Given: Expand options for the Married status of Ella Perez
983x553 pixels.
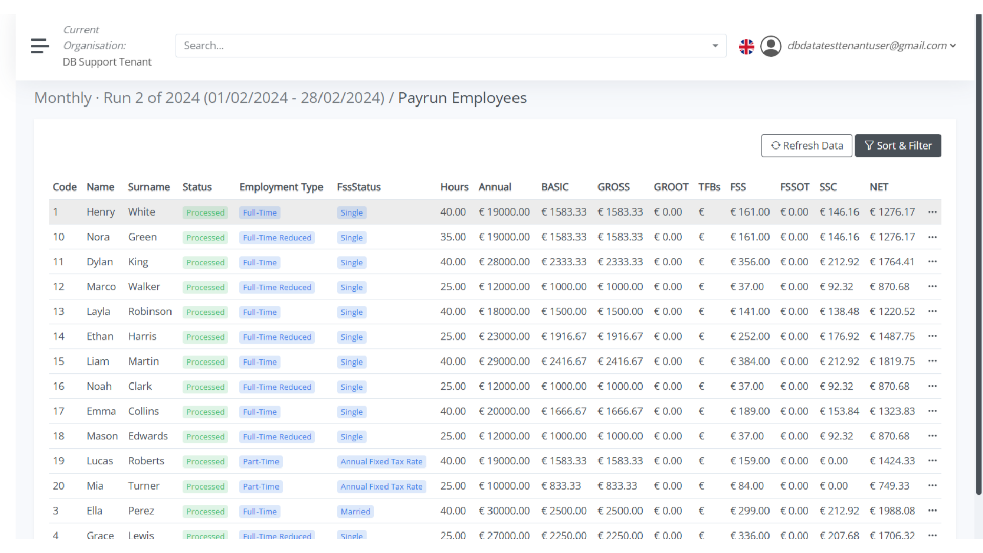Looking at the screenshot, I should tap(355, 511).
